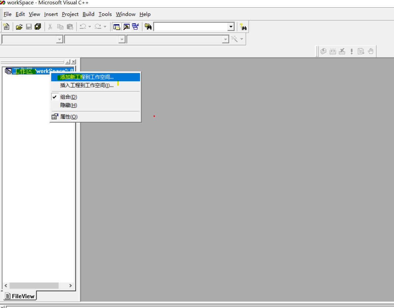Viewport: 394px width, 308px height.
Task: Open 属性(O) properties from context menu
Action: pos(95,117)
